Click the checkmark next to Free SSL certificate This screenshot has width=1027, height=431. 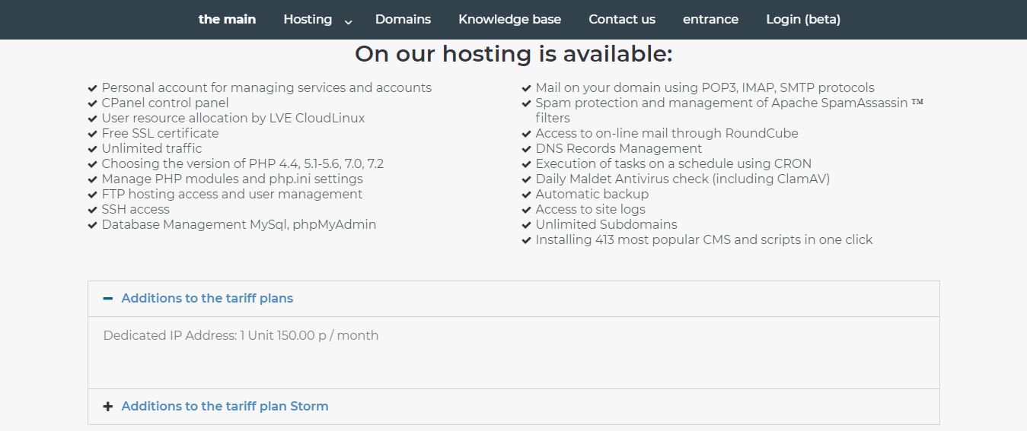coord(93,134)
